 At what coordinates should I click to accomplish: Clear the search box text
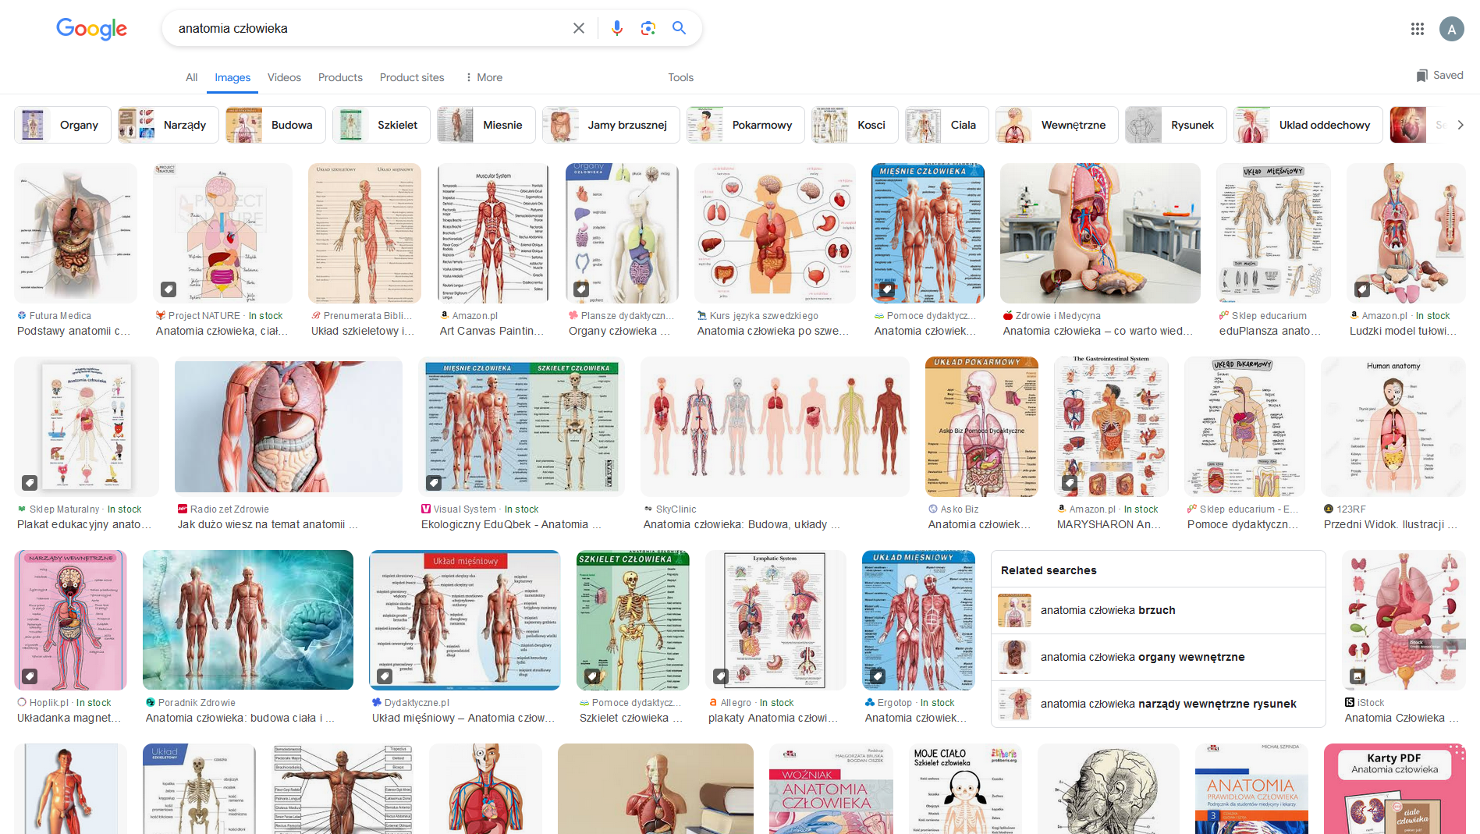(578, 28)
